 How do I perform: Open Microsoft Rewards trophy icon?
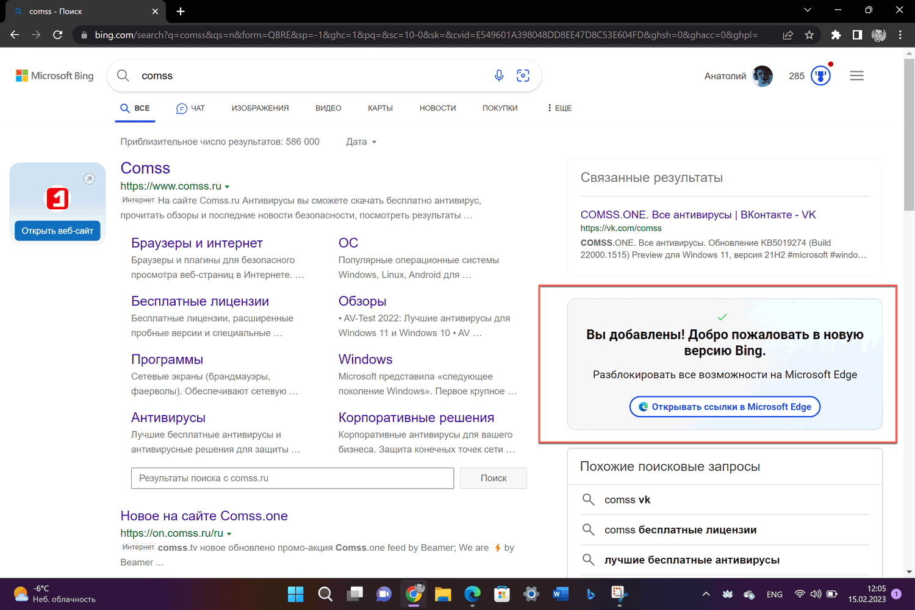tap(821, 76)
